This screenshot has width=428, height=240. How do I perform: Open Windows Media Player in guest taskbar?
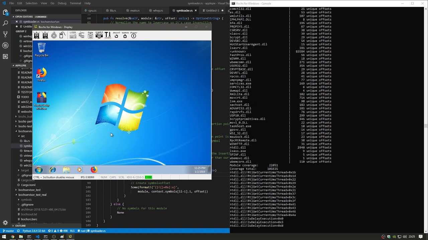click(x=80, y=170)
